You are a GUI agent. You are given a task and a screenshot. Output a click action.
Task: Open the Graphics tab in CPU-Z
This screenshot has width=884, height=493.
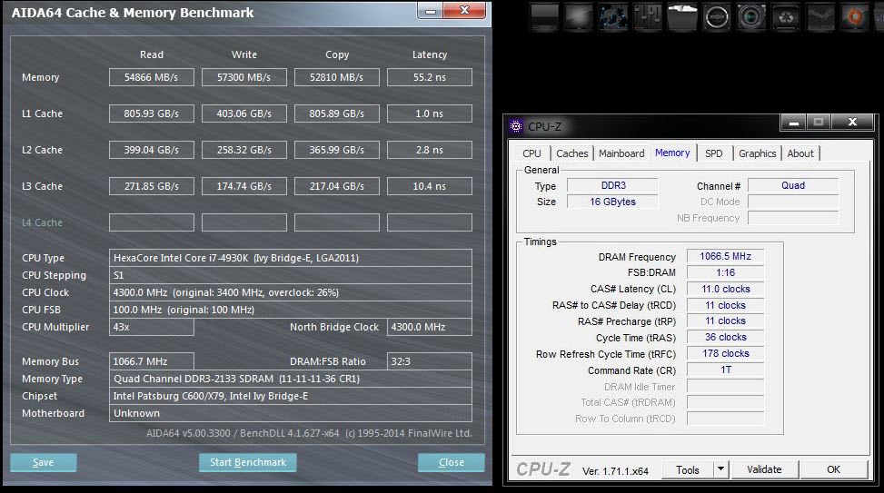pos(757,153)
